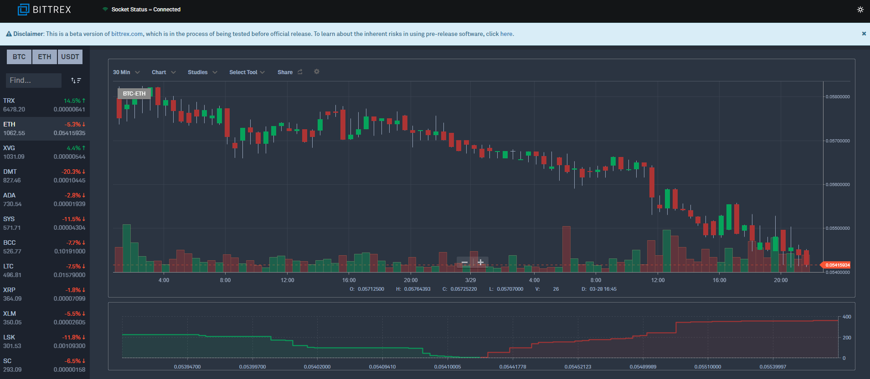This screenshot has height=379, width=870.
Task: Click the Share export icon
Action: click(x=300, y=72)
